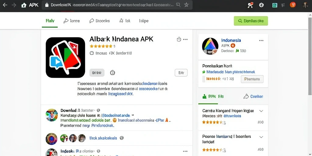Open the Indonesia profile link
This screenshot has width=312, height=156.
click(x=231, y=41)
